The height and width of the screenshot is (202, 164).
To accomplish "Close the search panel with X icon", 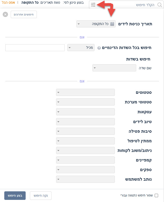I will (5, 14).
